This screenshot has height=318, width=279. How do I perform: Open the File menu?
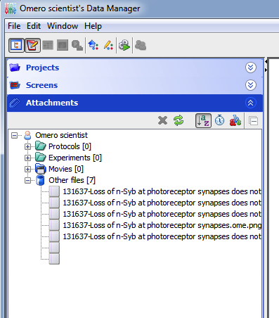(x=14, y=26)
